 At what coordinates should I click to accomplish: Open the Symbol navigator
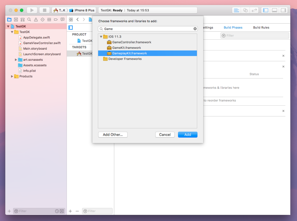tap(23, 19)
